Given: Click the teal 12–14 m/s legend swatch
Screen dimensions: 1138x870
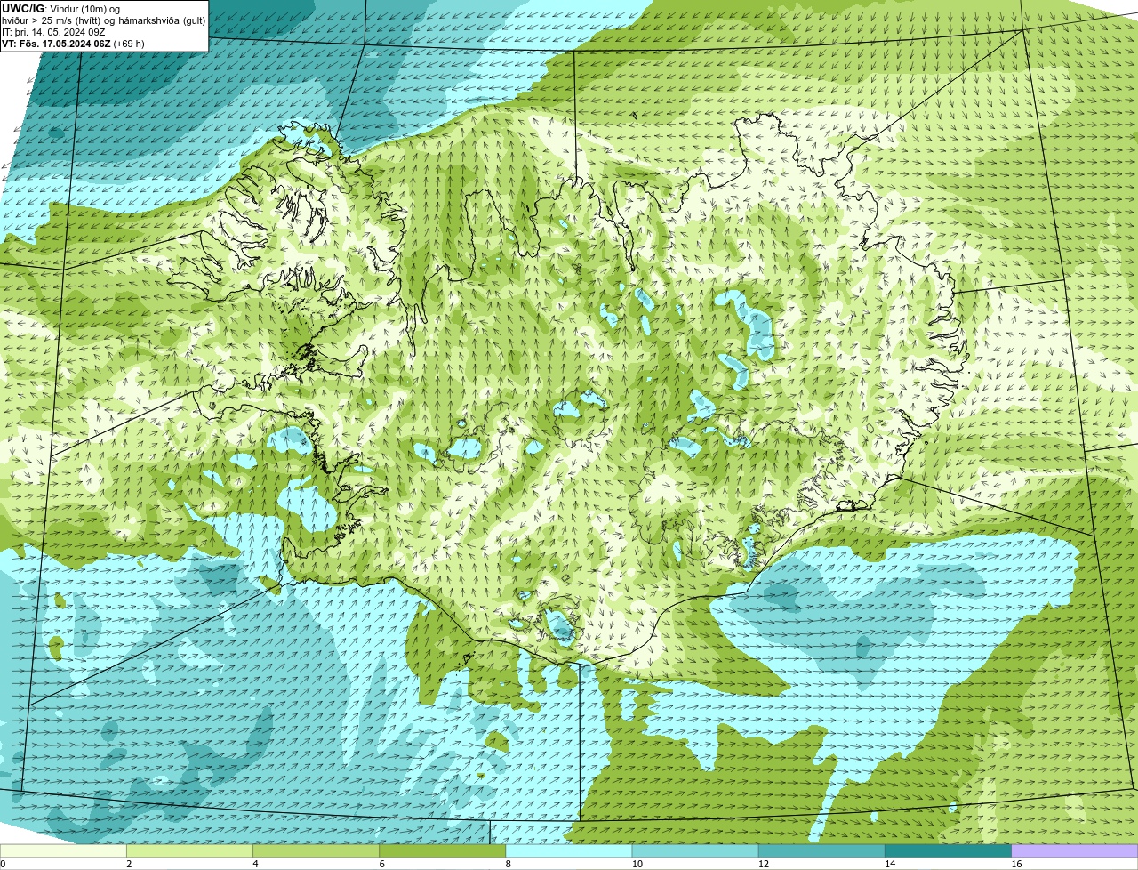Looking at the screenshot, I should click(x=821, y=851).
